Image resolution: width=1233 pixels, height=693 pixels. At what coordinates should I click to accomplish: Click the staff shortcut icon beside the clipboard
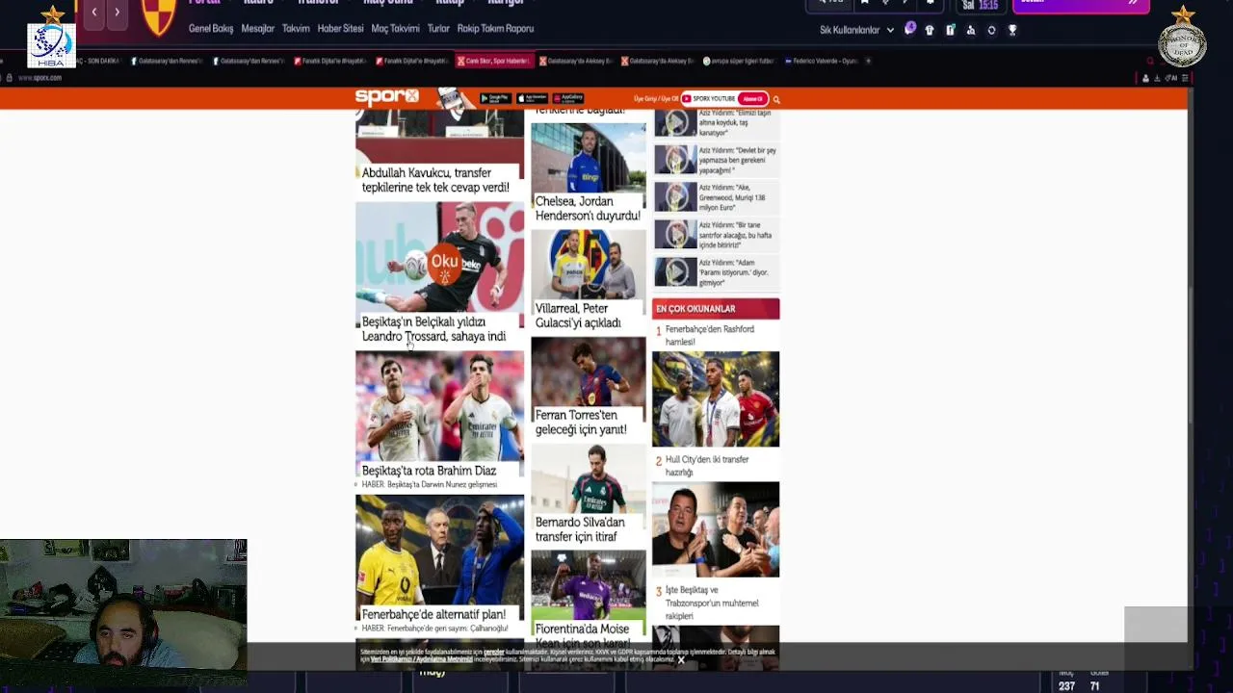(970, 30)
